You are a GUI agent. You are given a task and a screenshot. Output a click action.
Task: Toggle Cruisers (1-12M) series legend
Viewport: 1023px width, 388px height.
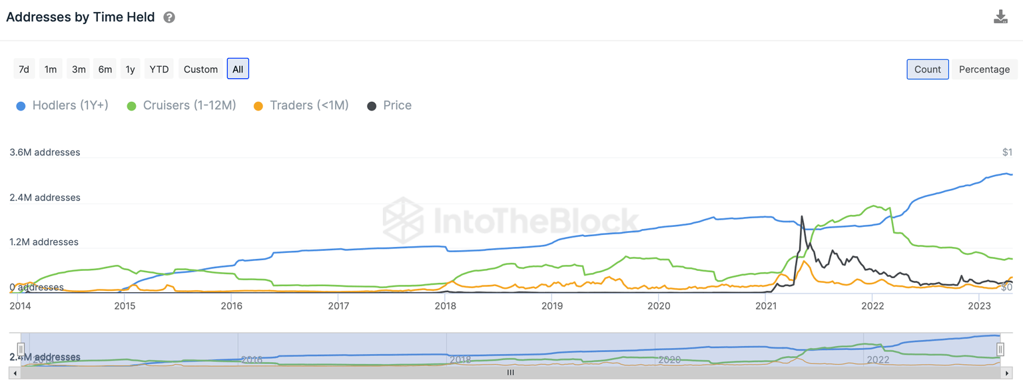181,105
